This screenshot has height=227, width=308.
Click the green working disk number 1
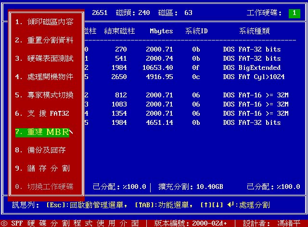tap(294, 13)
